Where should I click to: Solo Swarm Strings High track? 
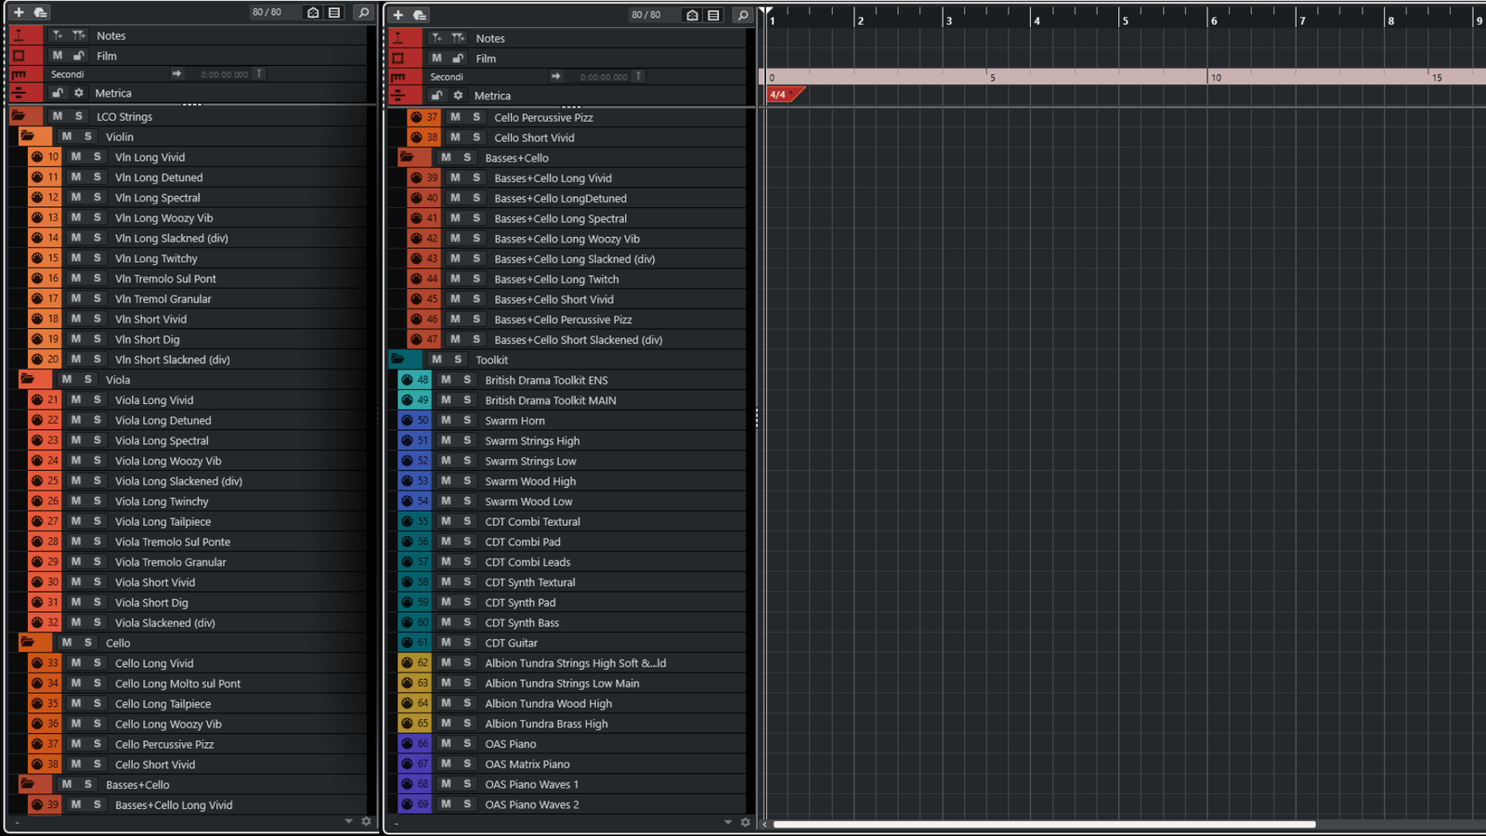pyautogui.click(x=467, y=441)
